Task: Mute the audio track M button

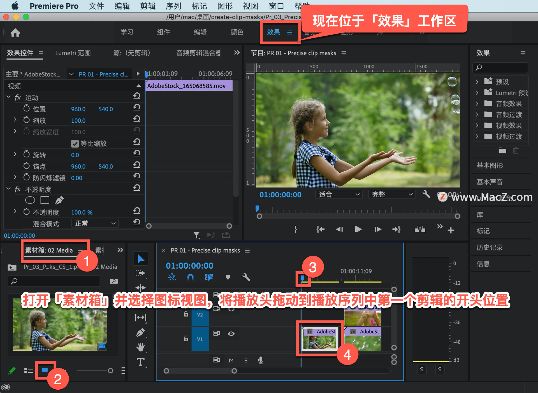Action: point(231,360)
